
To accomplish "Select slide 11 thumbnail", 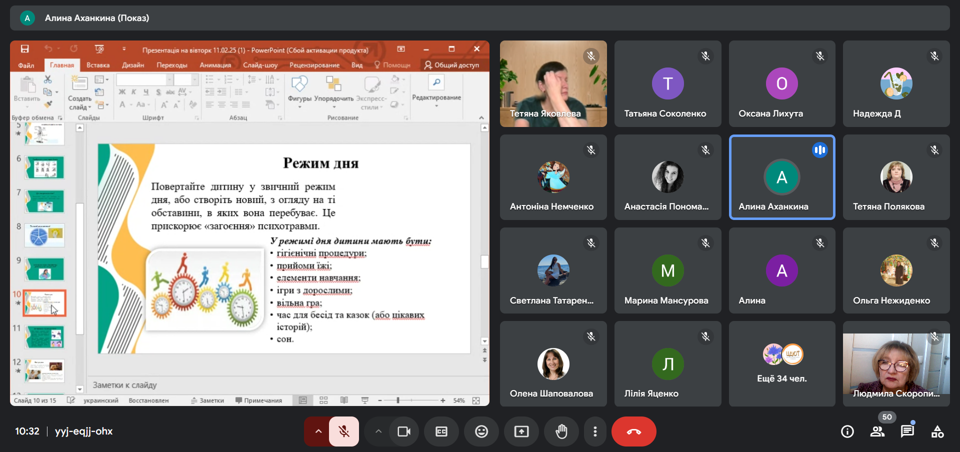I will [x=45, y=337].
